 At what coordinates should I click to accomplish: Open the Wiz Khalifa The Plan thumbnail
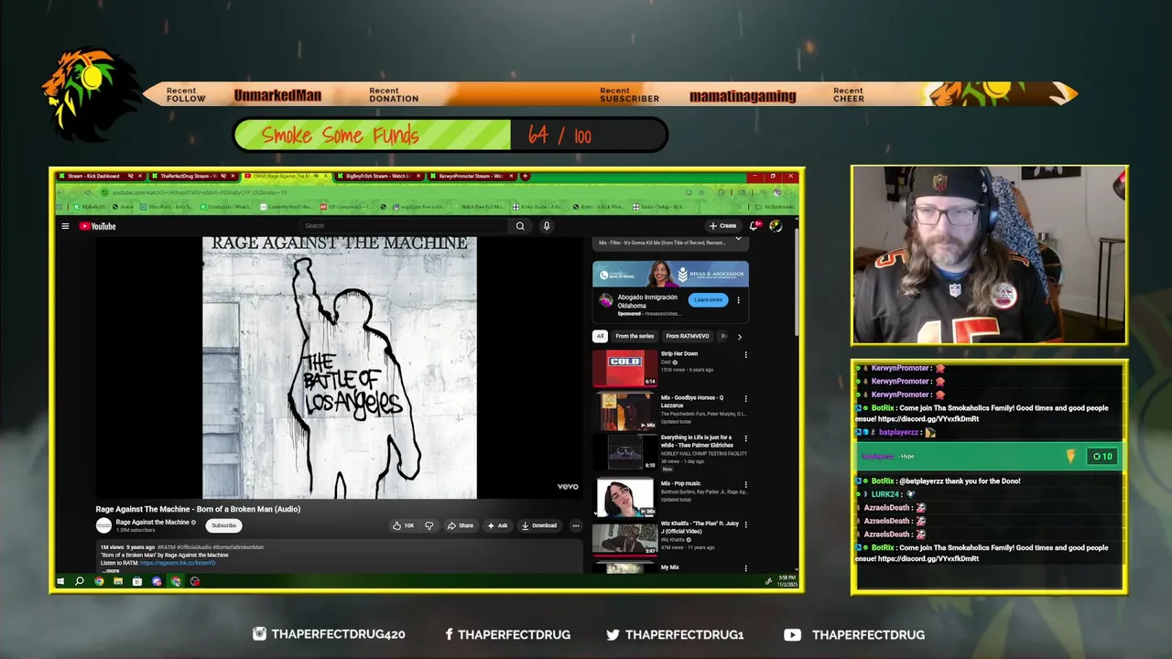[624, 539]
